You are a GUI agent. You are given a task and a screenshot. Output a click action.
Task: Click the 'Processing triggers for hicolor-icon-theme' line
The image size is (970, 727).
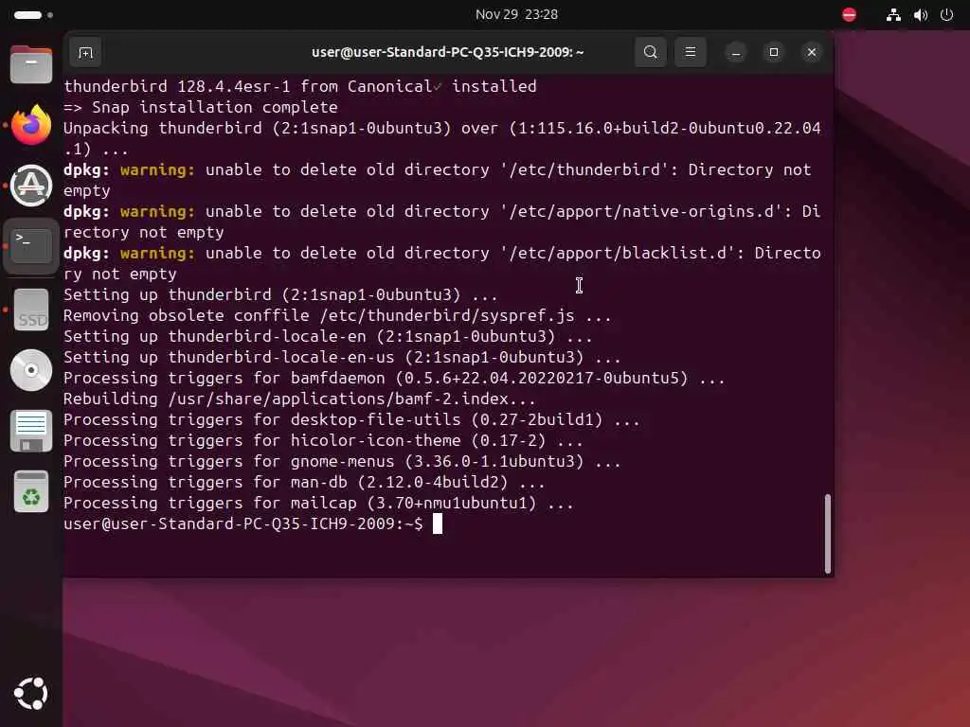[323, 440]
